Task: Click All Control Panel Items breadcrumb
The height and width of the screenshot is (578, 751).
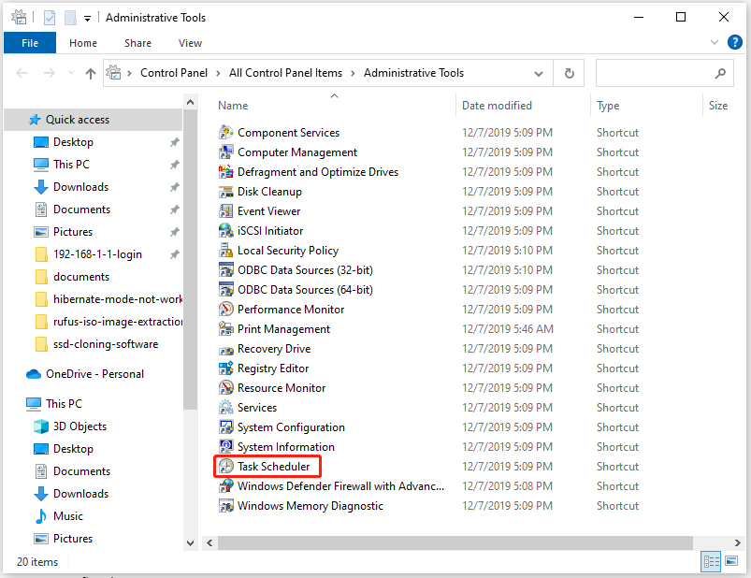Action: click(285, 73)
